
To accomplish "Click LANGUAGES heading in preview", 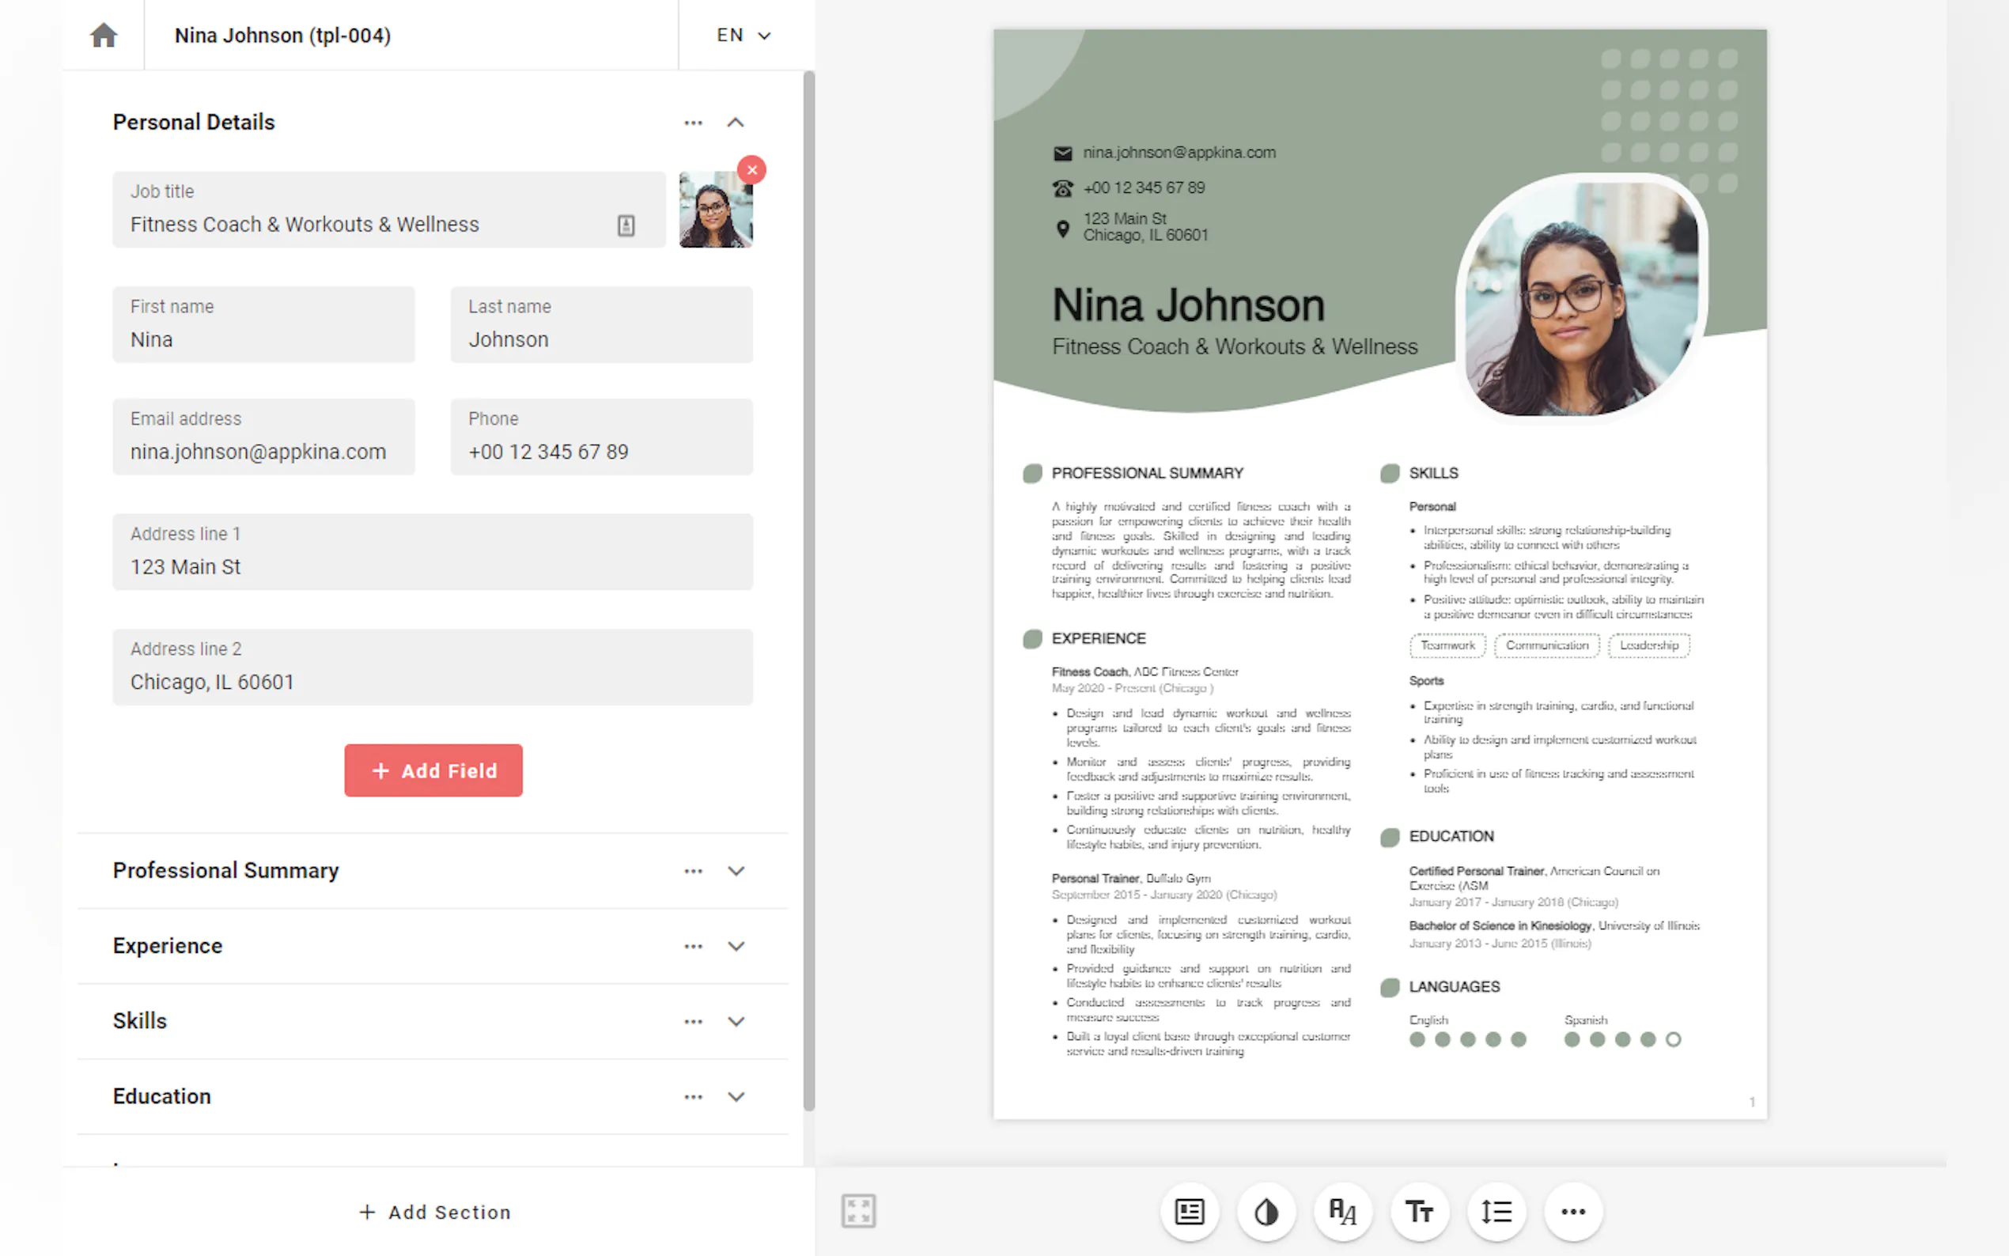I will (1455, 987).
